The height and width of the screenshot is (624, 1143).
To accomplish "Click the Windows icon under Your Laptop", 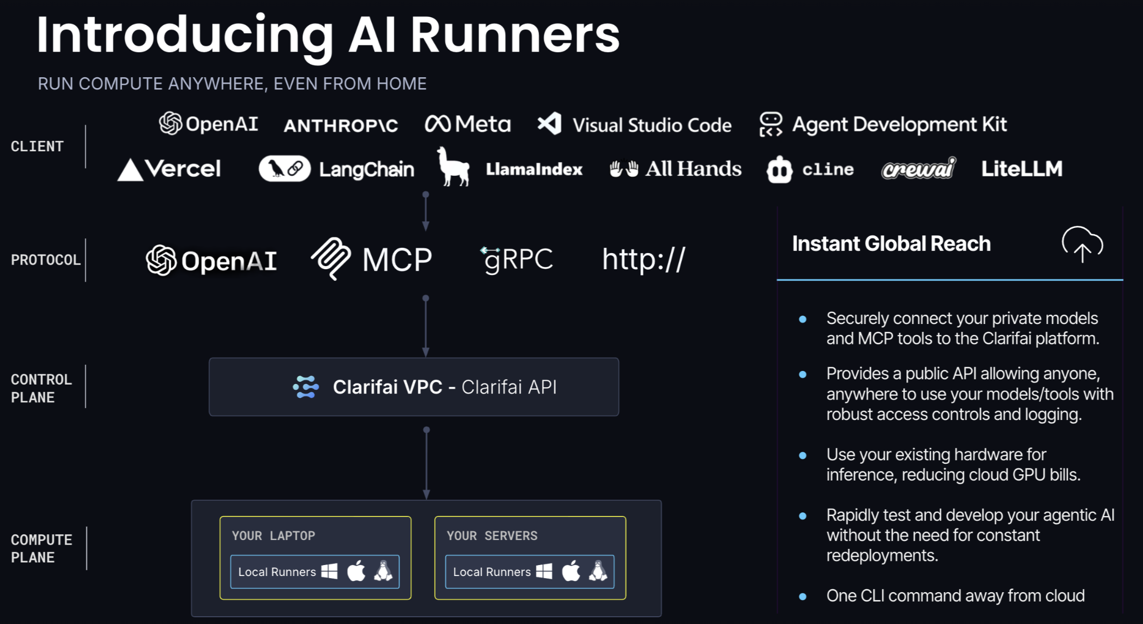I will (x=329, y=571).
